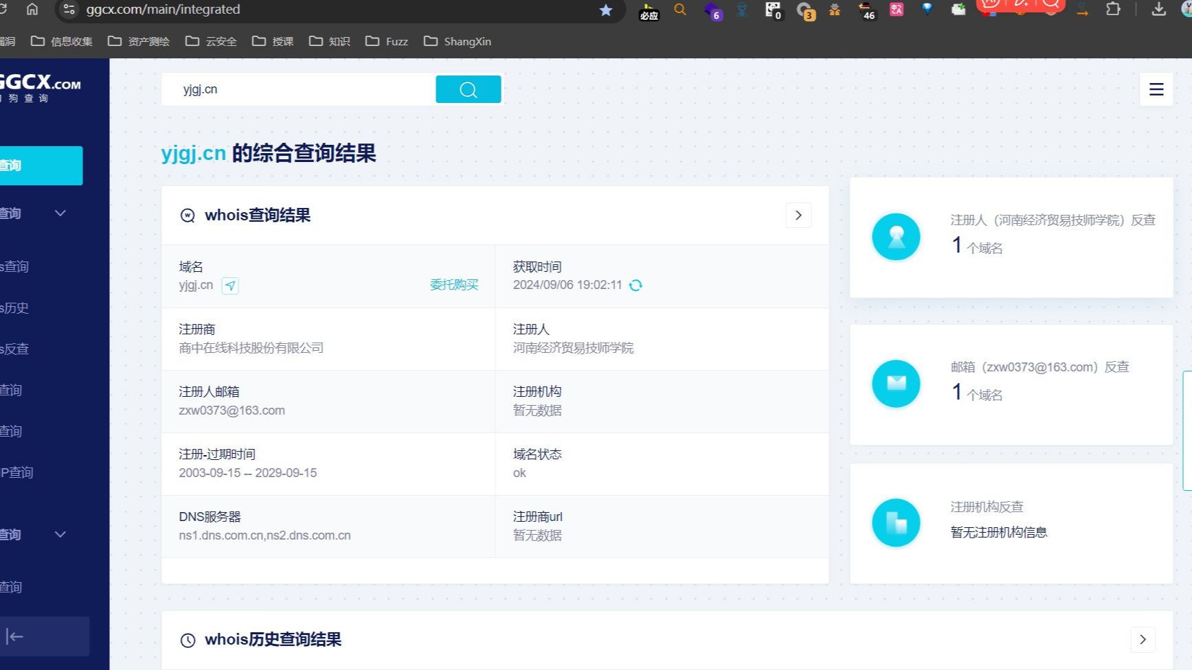The height and width of the screenshot is (670, 1192).
Task: Click the registration organization reverse lookup icon
Action: click(x=896, y=522)
